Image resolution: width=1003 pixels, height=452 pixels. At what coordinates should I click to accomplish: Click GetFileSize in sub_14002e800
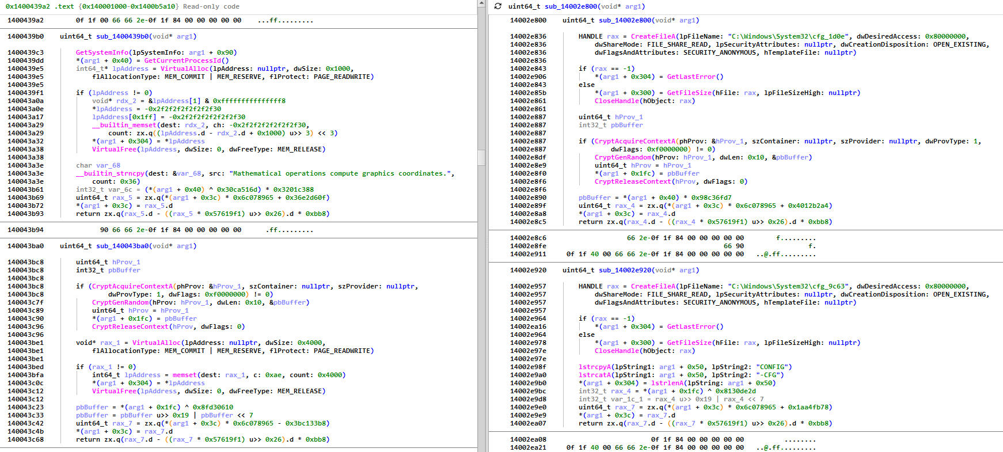(689, 93)
